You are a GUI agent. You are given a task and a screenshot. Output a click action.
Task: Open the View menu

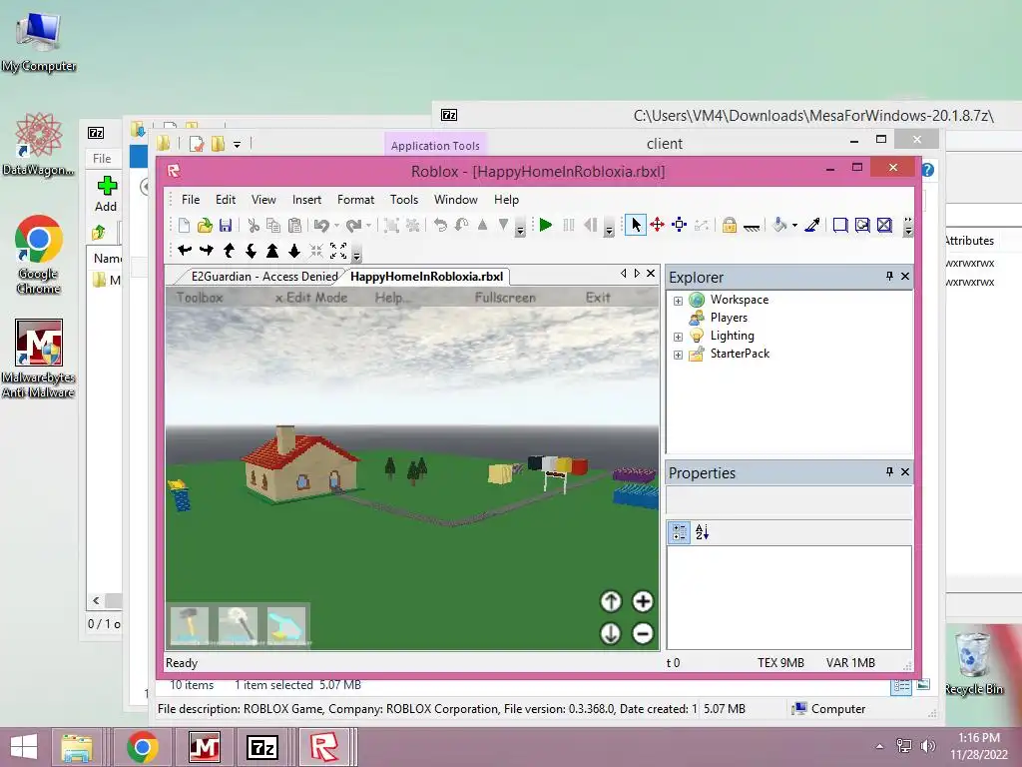pyautogui.click(x=263, y=200)
